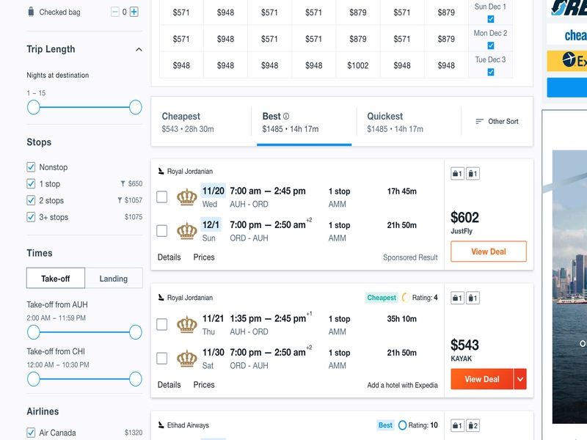The height and width of the screenshot is (440, 587).
Task: Collapse the Trip Length section
Action: click(x=139, y=49)
